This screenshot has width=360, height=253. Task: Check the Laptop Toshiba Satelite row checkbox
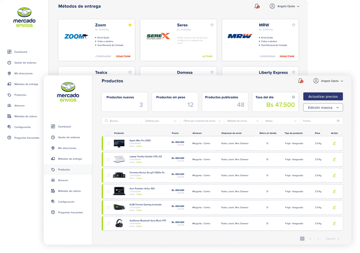[109, 159]
